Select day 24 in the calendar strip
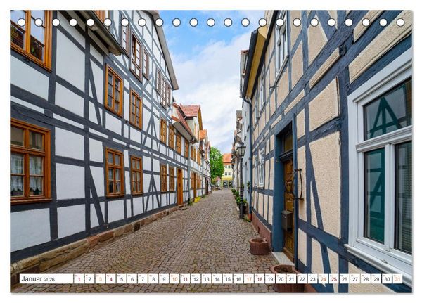 click(324, 279)
